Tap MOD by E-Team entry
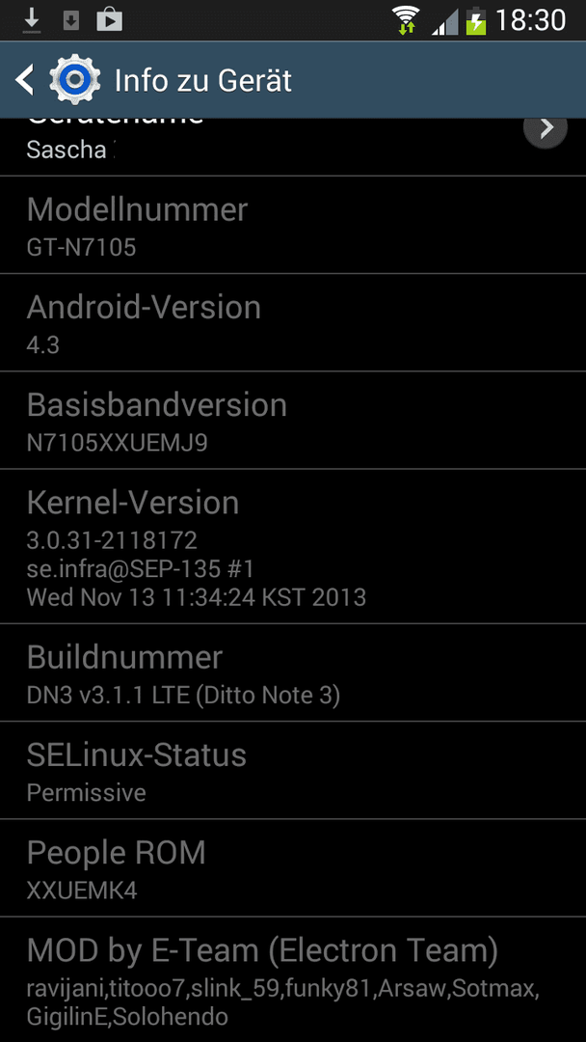 pos(293,980)
